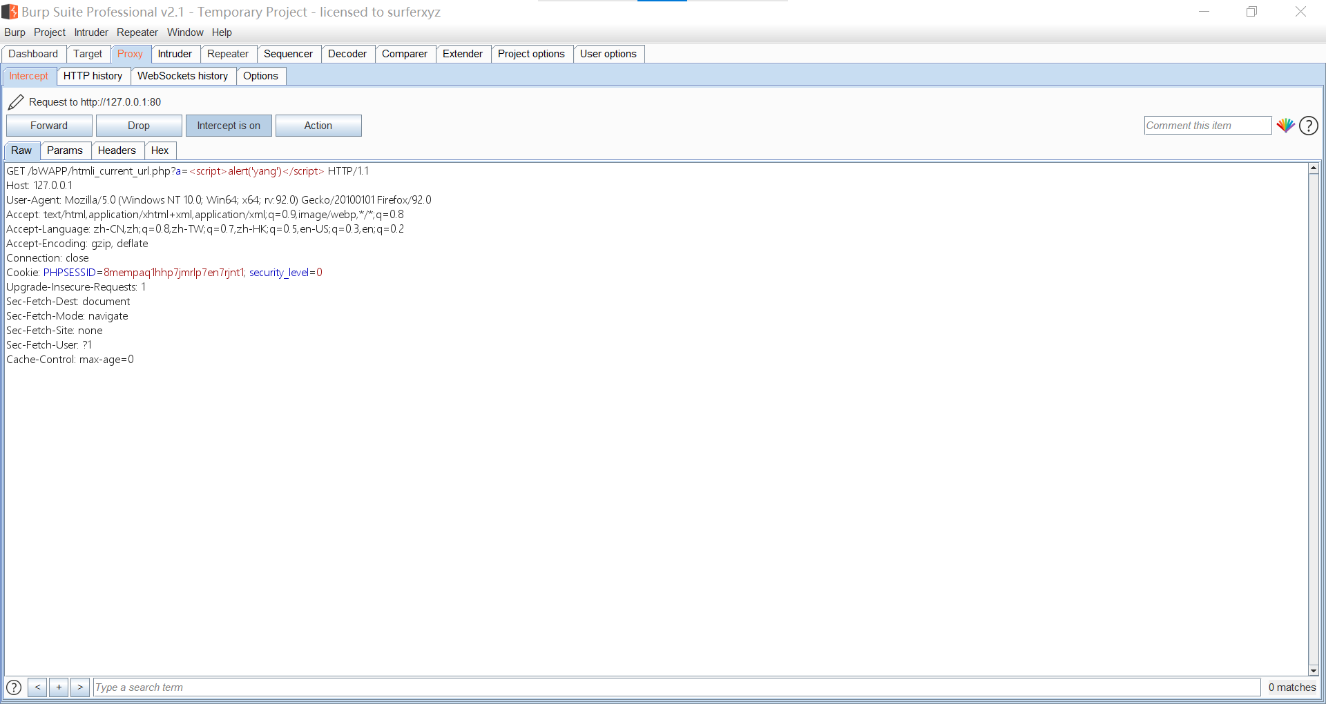Minimize the Burp Suite window
This screenshot has height=704, width=1326.
coord(1204,12)
